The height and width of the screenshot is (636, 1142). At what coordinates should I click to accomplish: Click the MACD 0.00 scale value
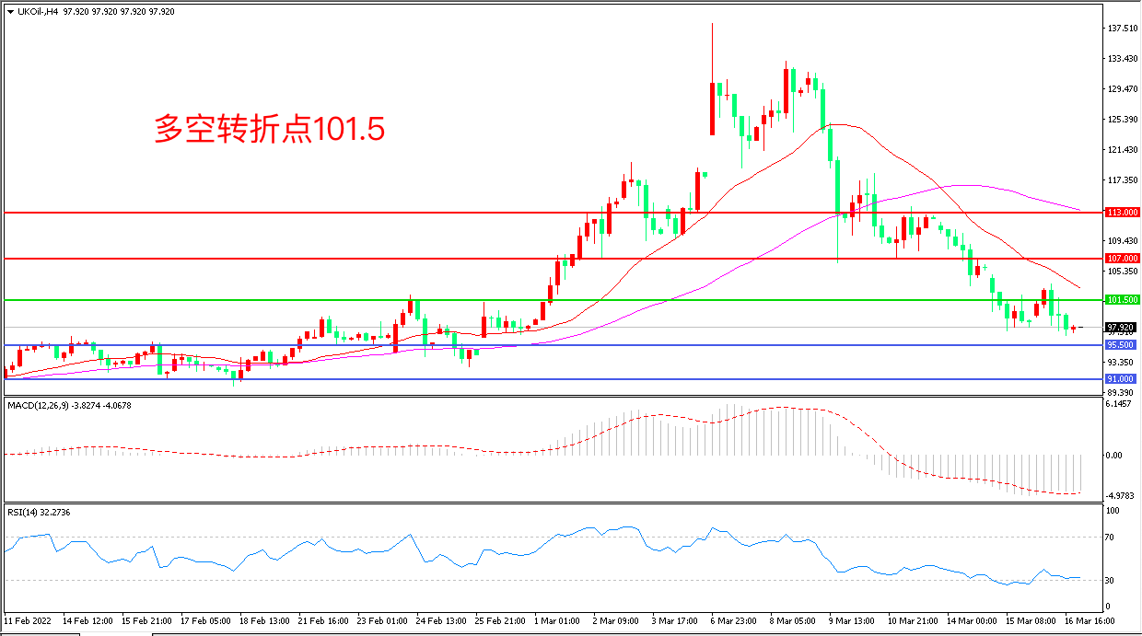(x=1113, y=455)
